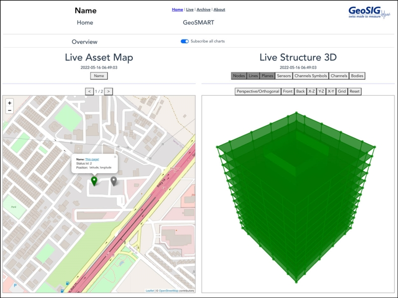Reset the 3D structure view

354,92
